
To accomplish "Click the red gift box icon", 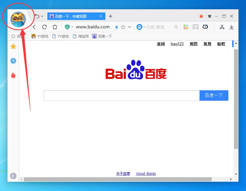I will [201, 16].
